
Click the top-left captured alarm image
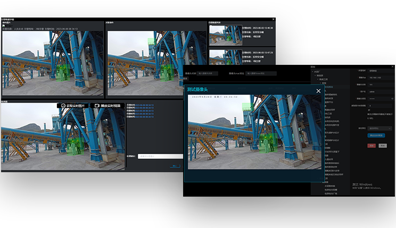[53, 63]
